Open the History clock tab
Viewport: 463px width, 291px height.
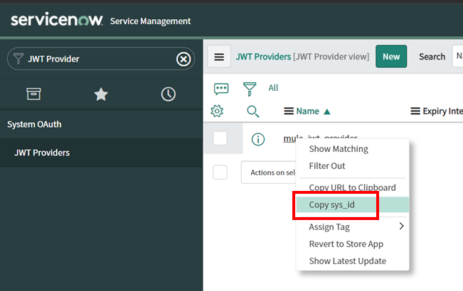[x=169, y=94]
